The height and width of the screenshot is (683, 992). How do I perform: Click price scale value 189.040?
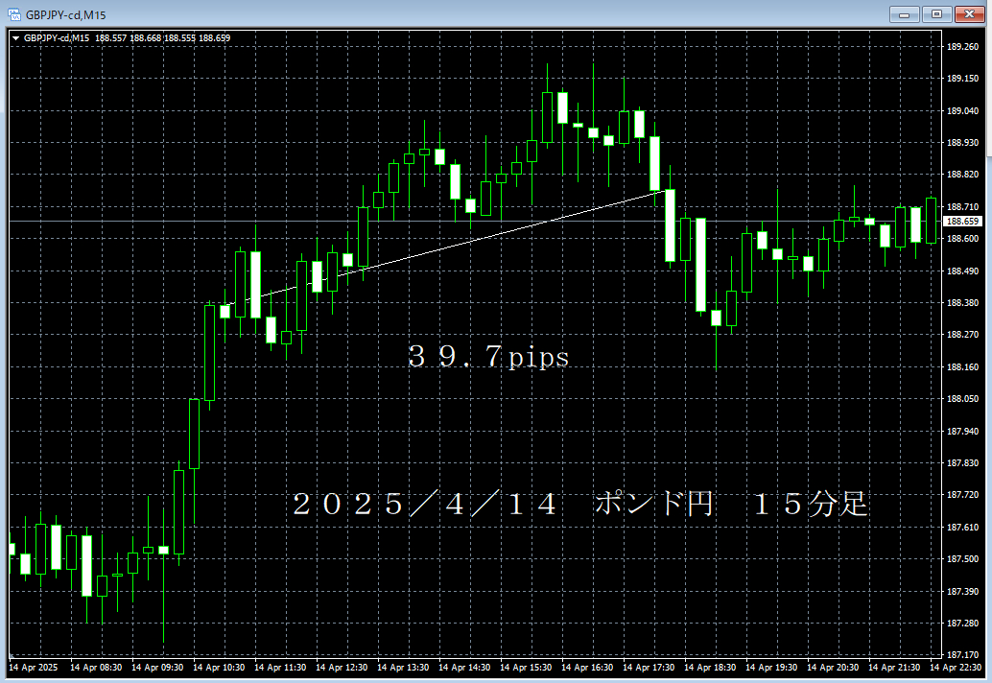(x=962, y=110)
